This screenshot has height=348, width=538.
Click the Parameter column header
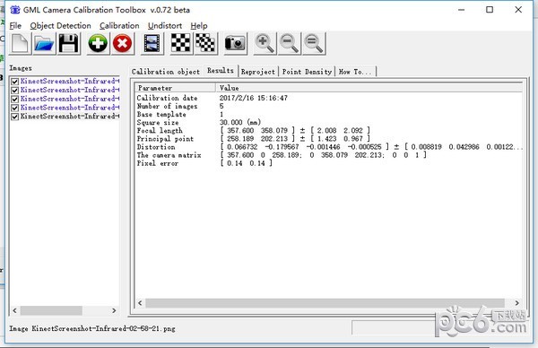point(175,88)
